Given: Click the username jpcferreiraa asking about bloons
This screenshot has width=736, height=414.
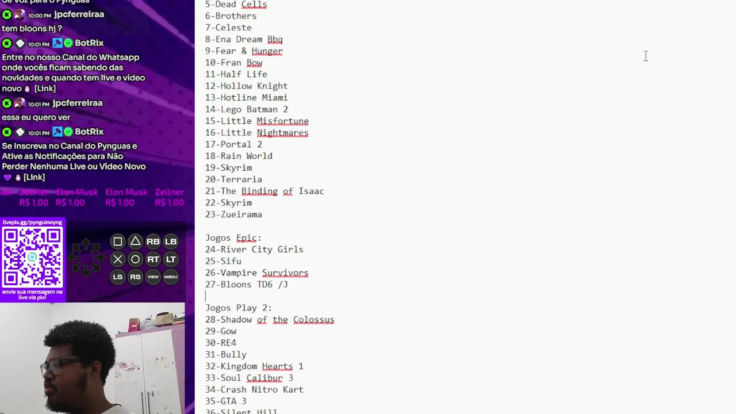Looking at the screenshot, I should coord(79,14).
